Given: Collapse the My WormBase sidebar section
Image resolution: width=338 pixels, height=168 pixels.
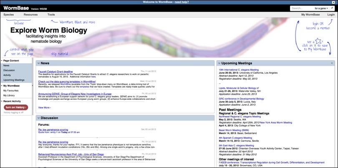Looking at the screenshot, I should click(x=2, y=86).
